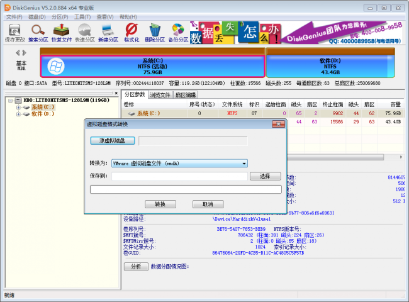Click the DiskGenius app logo in title bar
The width and height of the screenshot is (409, 302).
point(8,8)
